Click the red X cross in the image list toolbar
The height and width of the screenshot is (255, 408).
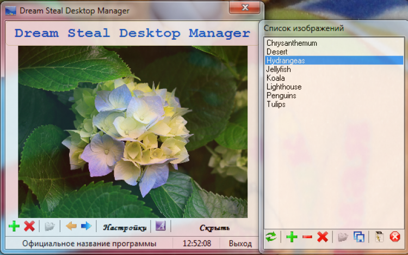(x=323, y=237)
